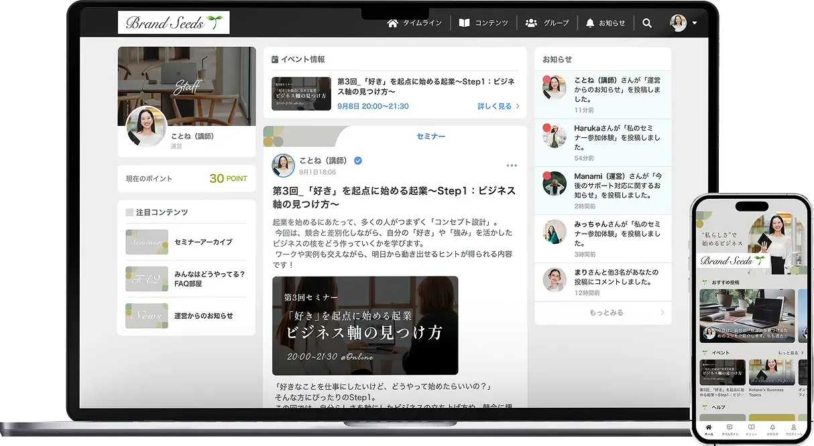Open the post's three-dot options menu
The image size is (814, 446).
tap(512, 165)
